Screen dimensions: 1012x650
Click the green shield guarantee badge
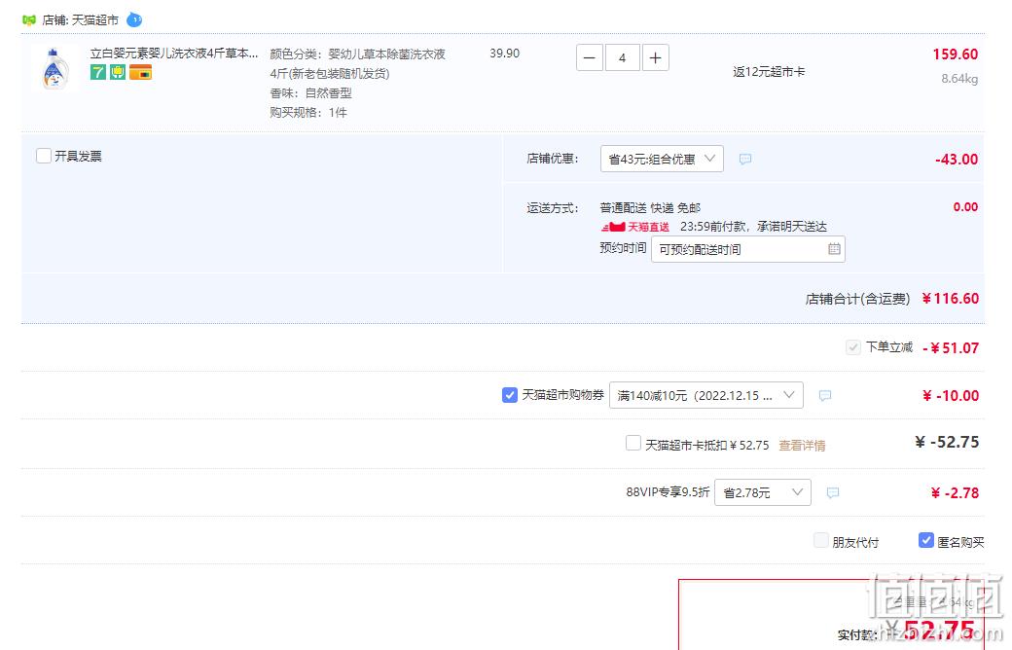pyautogui.click(x=118, y=72)
